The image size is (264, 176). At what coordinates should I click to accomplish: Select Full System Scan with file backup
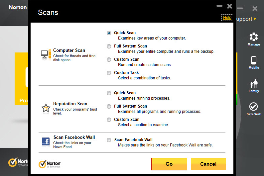click(x=109, y=46)
